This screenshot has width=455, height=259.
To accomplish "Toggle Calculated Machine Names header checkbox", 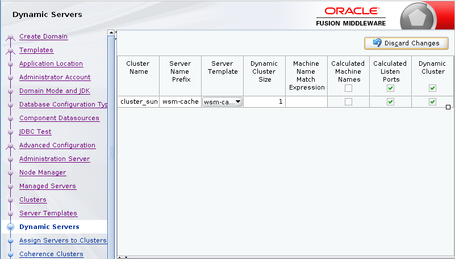I will click(348, 88).
